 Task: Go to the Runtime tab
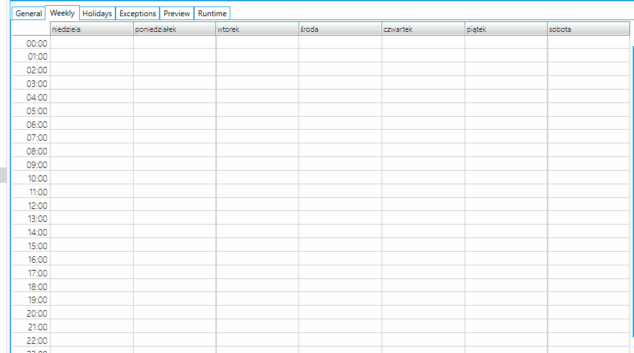coord(212,14)
